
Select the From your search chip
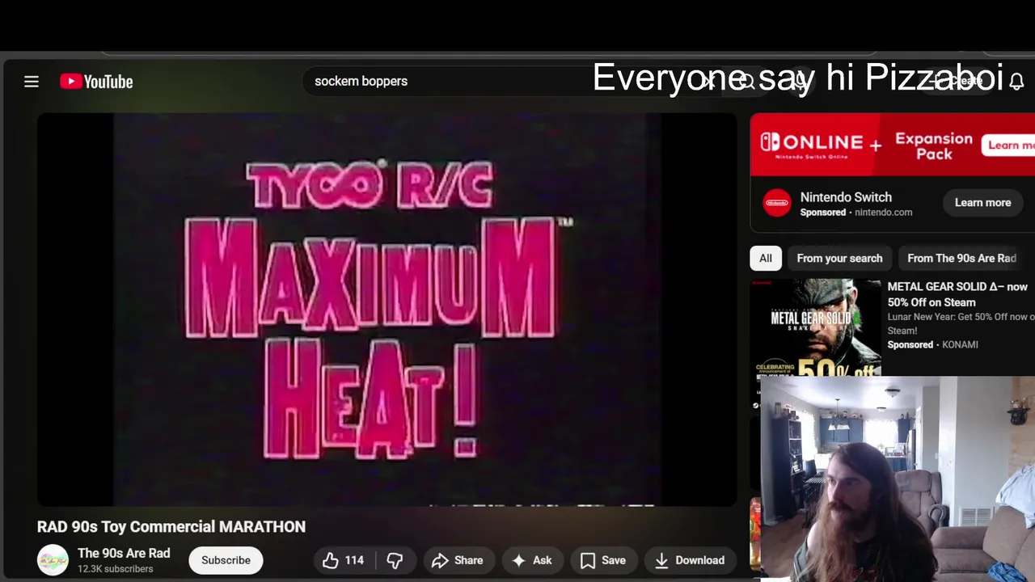[839, 258]
